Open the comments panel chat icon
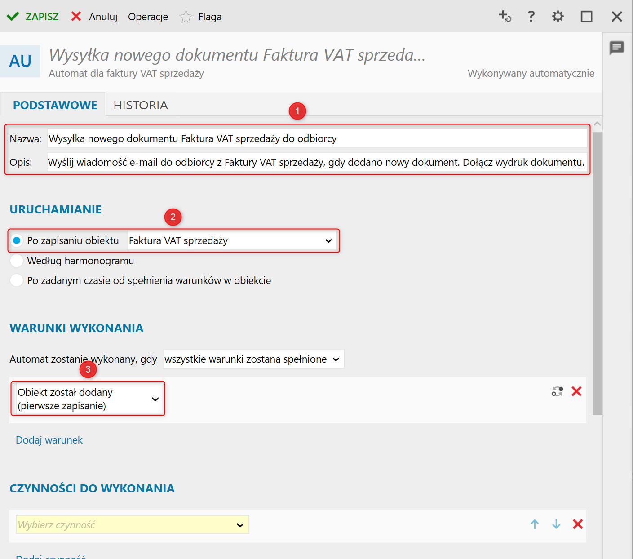The width and height of the screenshot is (633, 559). point(616,47)
